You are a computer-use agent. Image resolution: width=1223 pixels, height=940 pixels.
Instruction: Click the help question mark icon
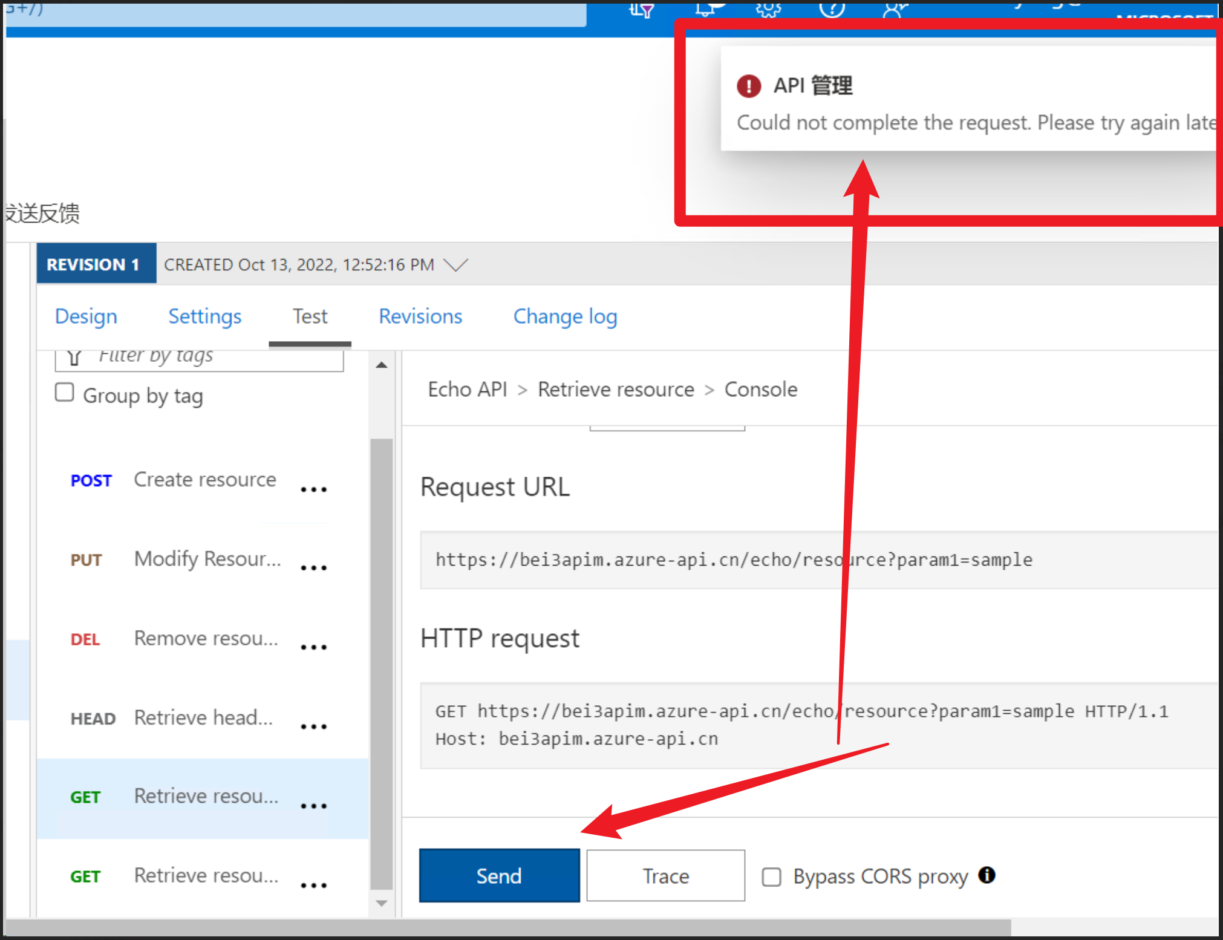832,8
